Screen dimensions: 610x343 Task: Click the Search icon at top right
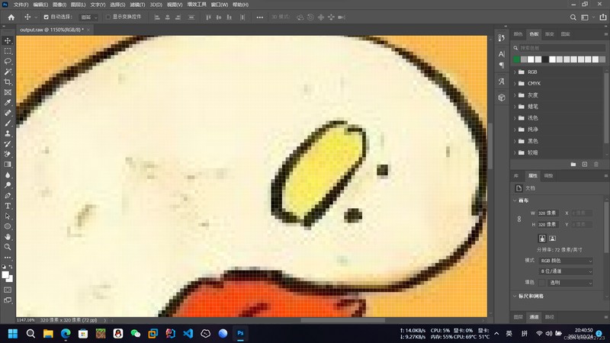point(573,17)
